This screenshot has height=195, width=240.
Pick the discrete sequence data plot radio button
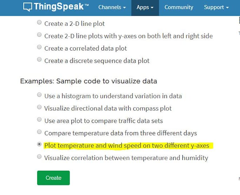tap(39, 60)
